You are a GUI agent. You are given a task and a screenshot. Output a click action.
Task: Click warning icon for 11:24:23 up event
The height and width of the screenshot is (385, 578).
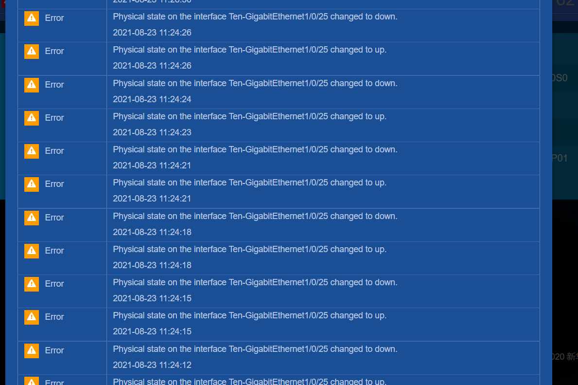click(x=31, y=118)
